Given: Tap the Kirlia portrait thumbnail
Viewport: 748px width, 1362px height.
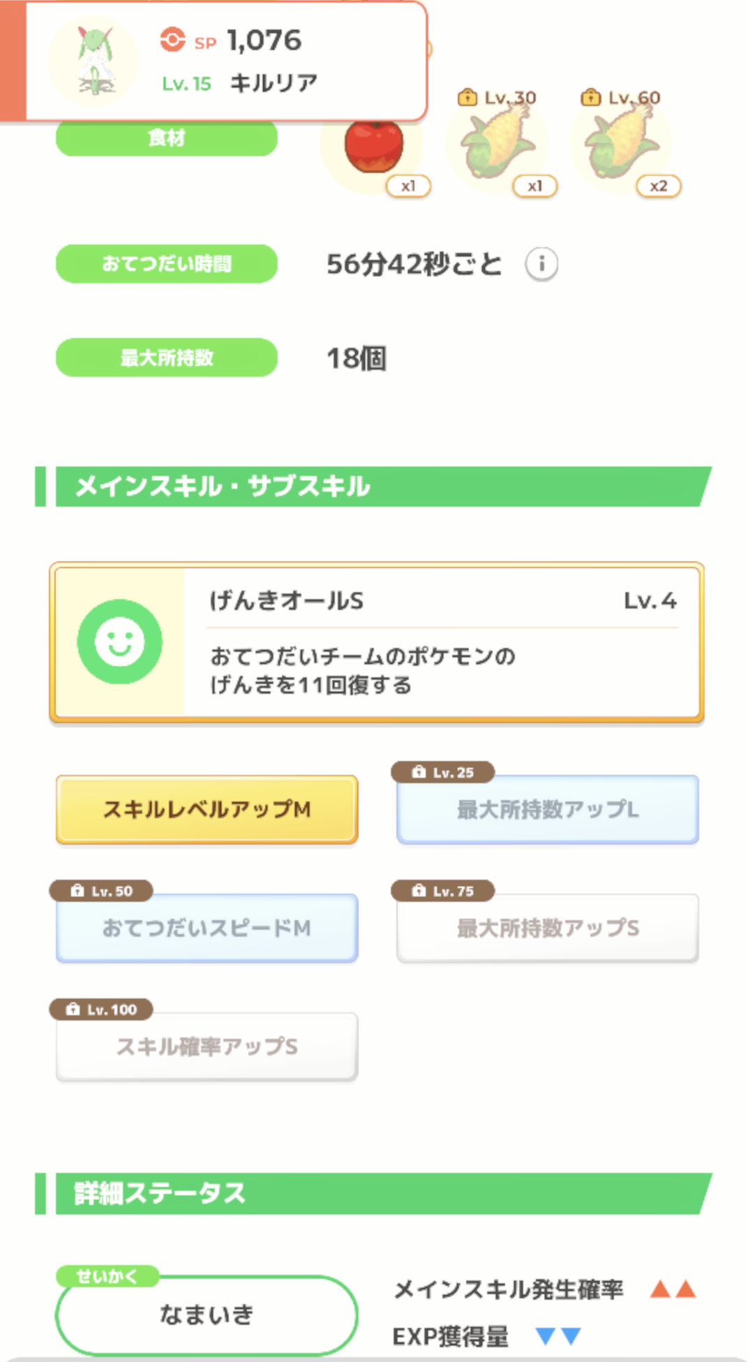Looking at the screenshot, I should [94, 61].
